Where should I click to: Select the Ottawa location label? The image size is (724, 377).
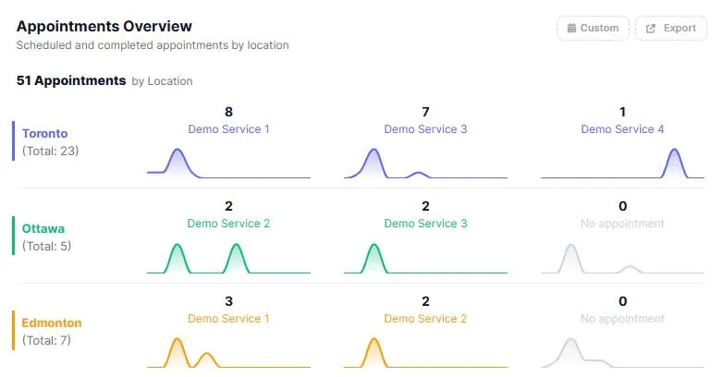[43, 228]
